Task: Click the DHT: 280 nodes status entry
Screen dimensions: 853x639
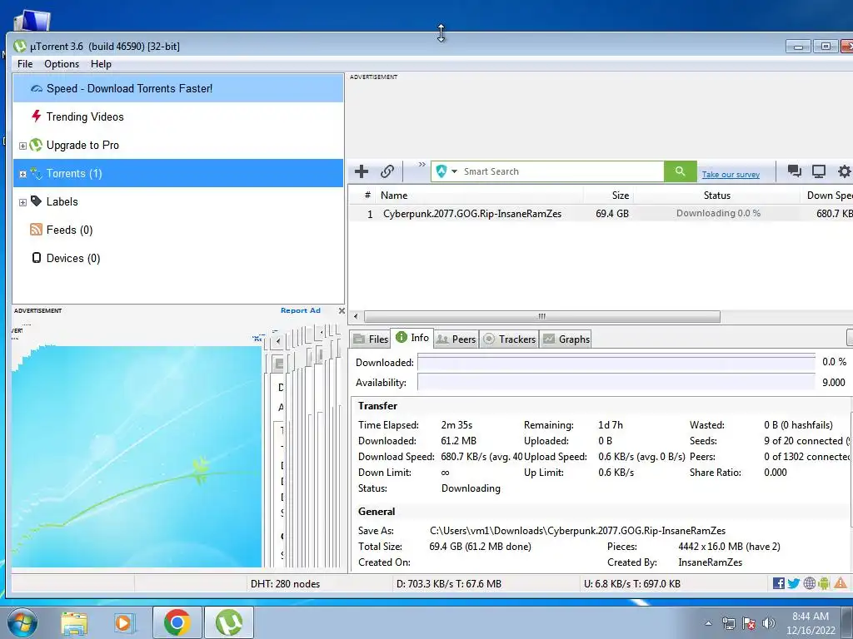Action: (285, 584)
